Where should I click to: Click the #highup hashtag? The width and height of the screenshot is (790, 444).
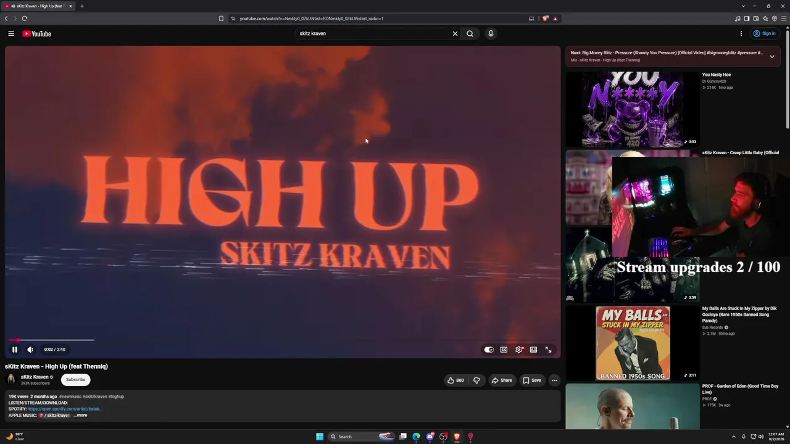116,397
